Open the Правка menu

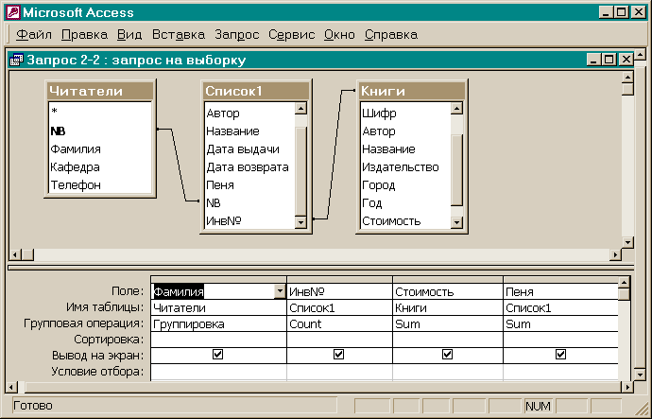84,35
